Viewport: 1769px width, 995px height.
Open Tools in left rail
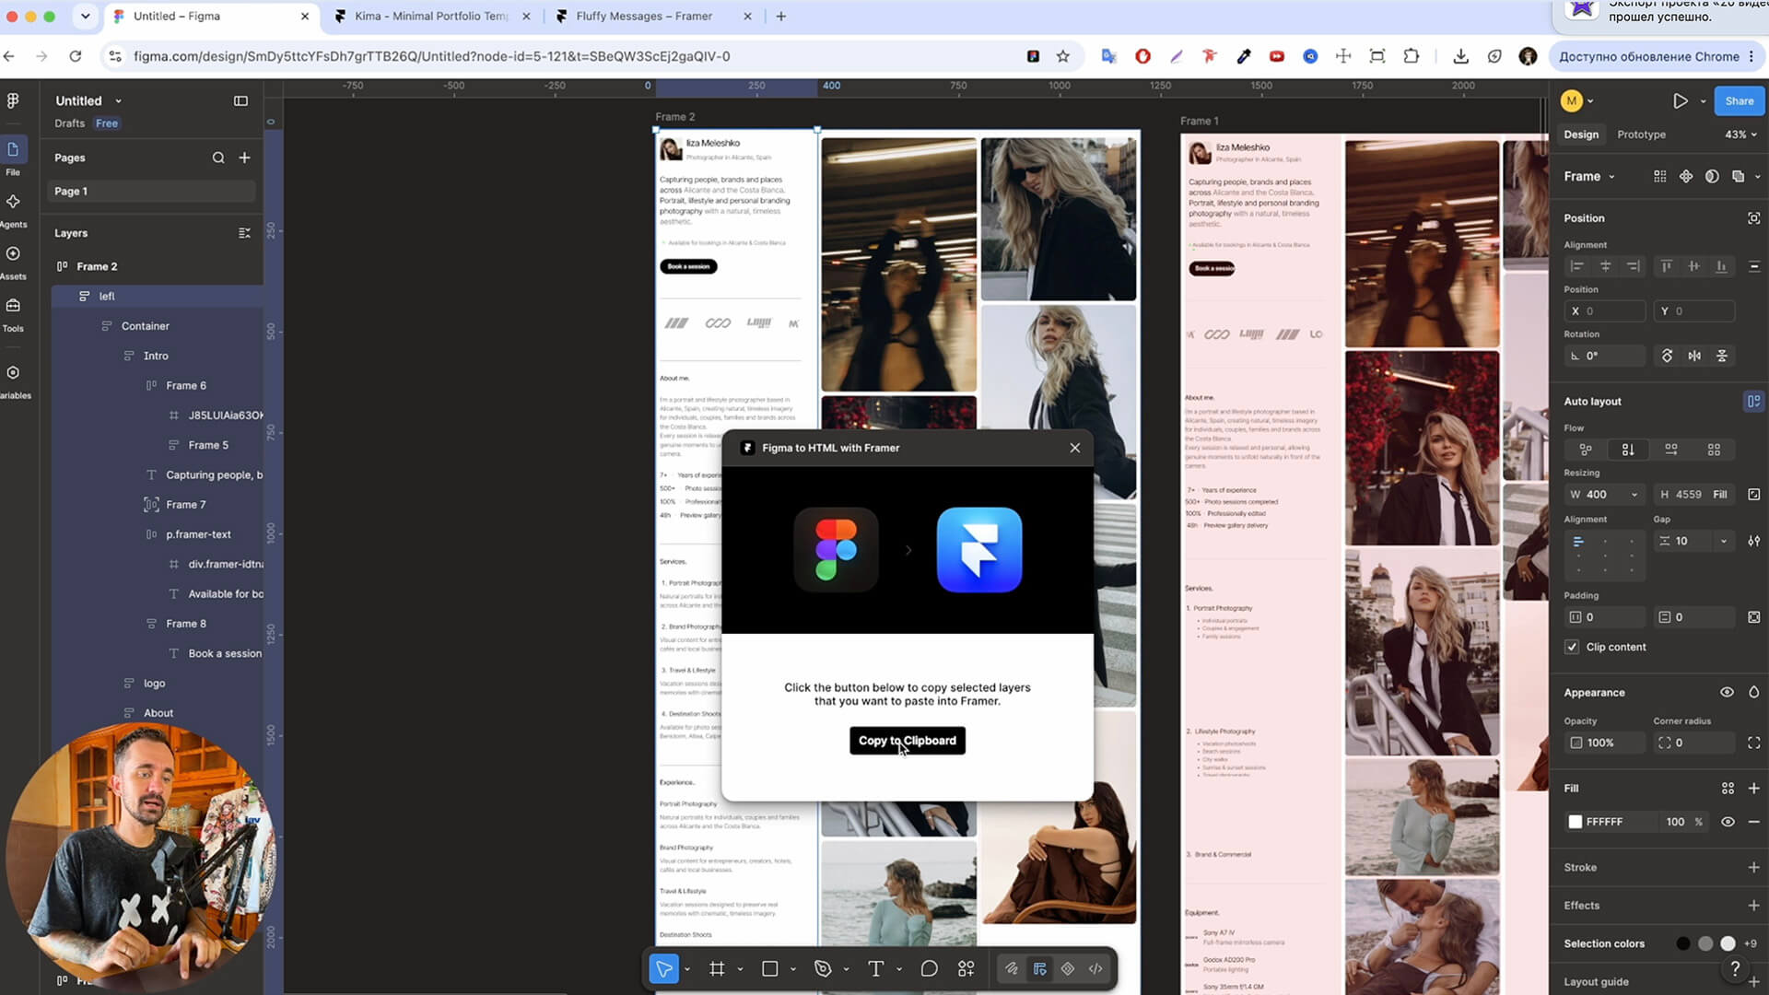(x=13, y=313)
